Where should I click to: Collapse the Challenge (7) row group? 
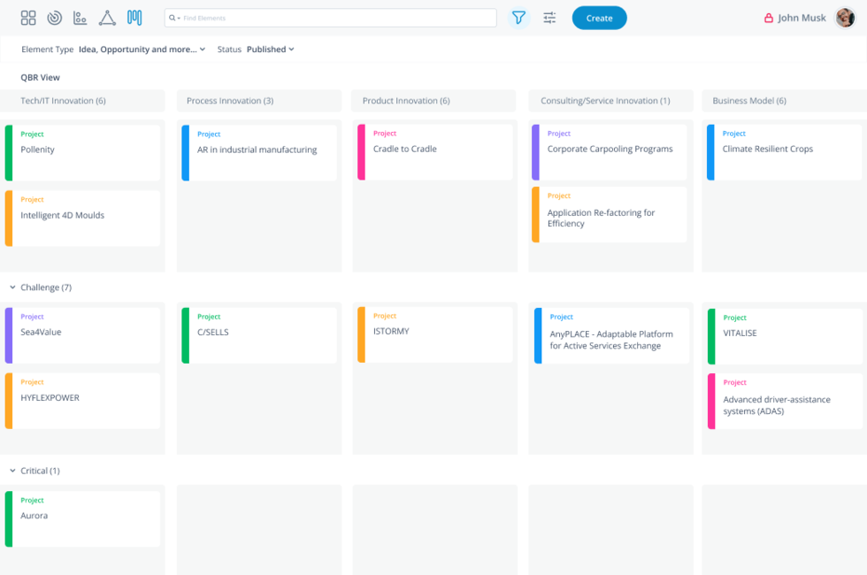12,287
